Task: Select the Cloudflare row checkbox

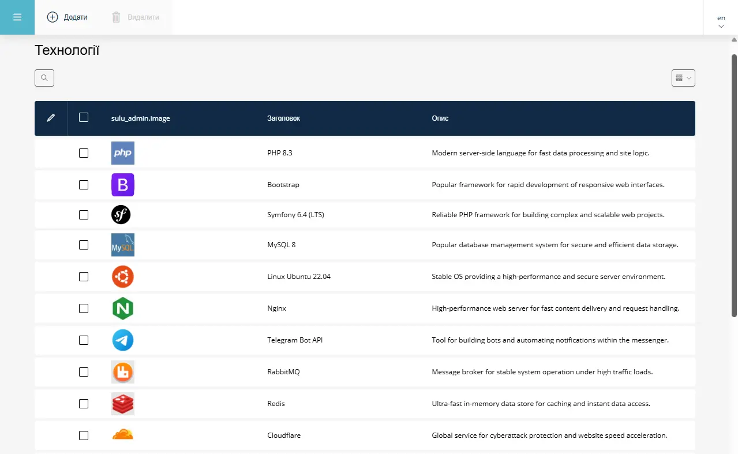Action: tap(84, 436)
